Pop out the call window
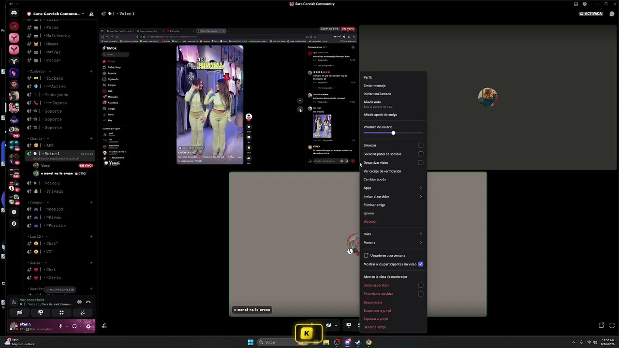This screenshot has height=348, width=619. [x=602, y=325]
